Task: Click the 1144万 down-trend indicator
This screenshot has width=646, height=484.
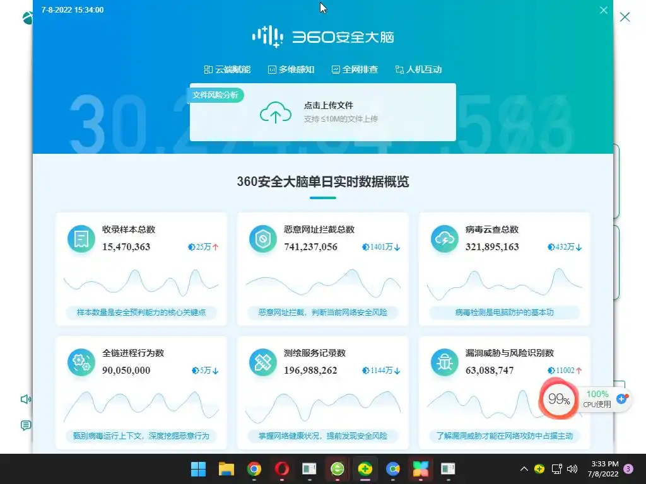Action: (381, 371)
